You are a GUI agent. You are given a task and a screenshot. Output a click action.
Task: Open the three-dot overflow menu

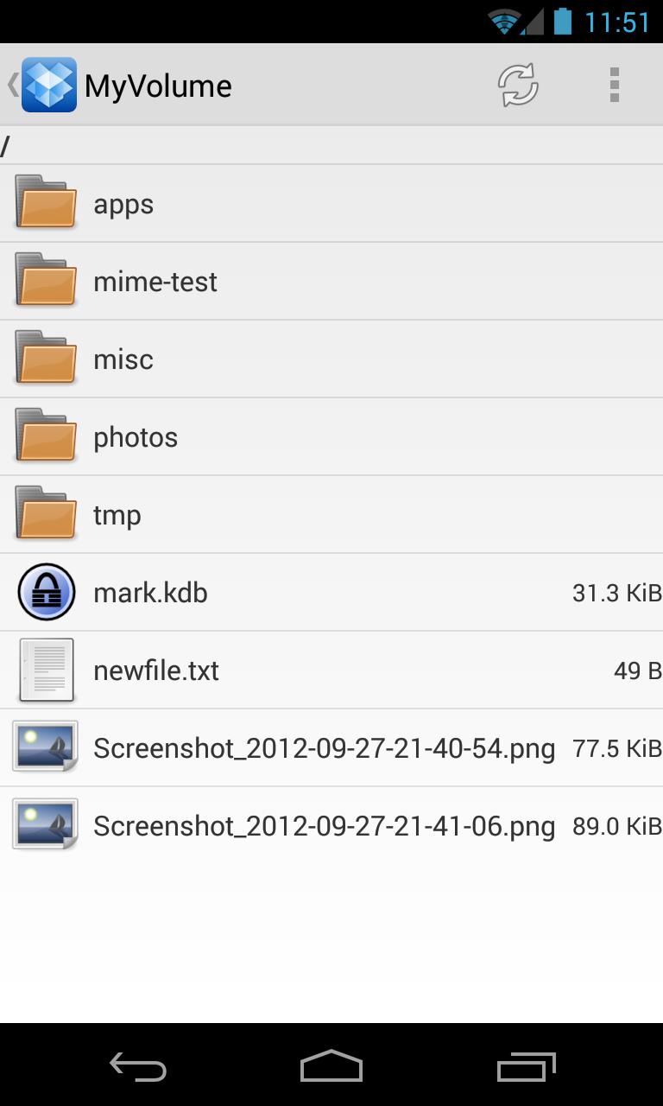[614, 85]
